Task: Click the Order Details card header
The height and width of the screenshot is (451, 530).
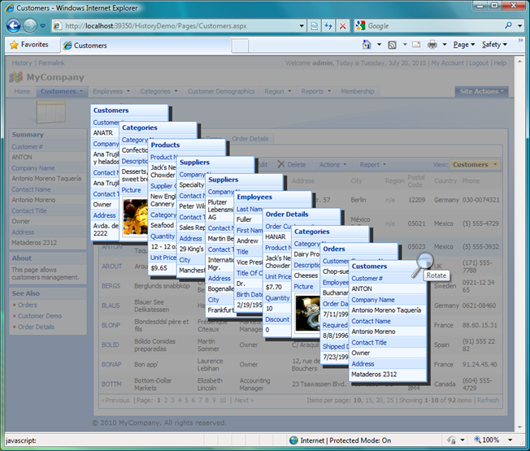Action: (302, 215)
